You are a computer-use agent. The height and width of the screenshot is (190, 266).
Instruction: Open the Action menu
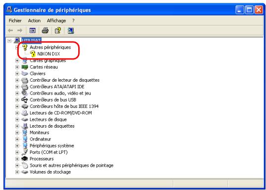pos(34,21)
